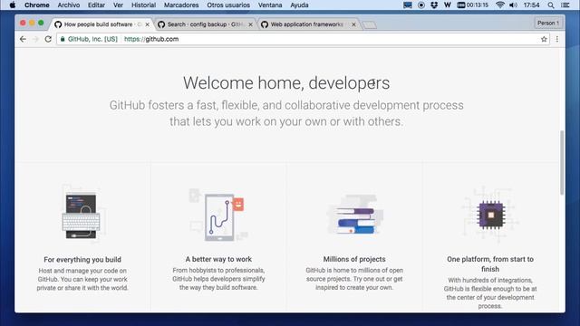This screenshot has width=580, height=326.
Task: Go back with the back arrow
Action: click(23, 39)
